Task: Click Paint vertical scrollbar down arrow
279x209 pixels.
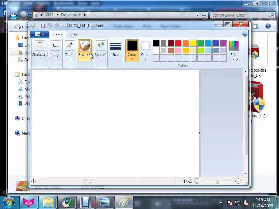Action: click(x=245, y=173)
